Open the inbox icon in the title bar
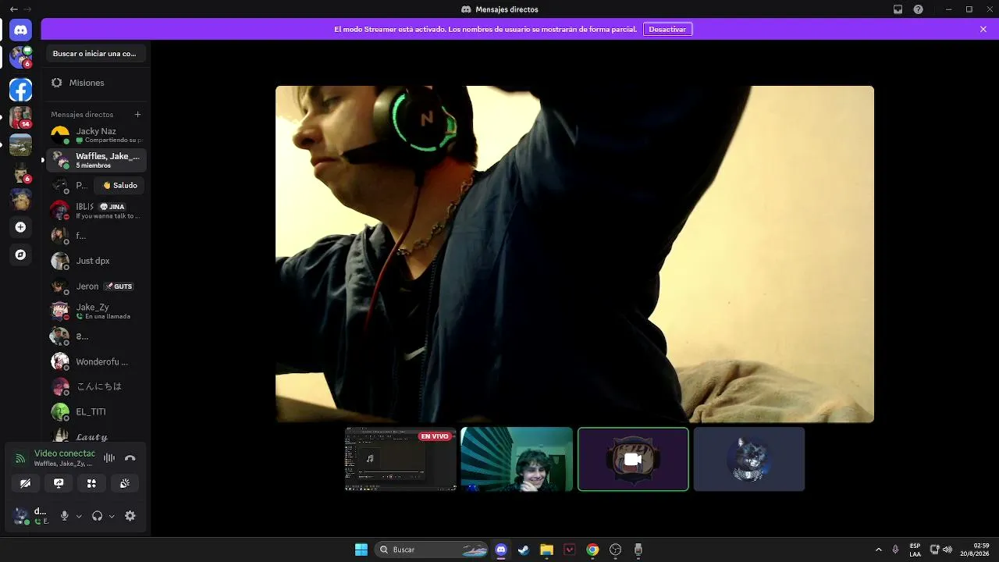 [x=898, y=9]
